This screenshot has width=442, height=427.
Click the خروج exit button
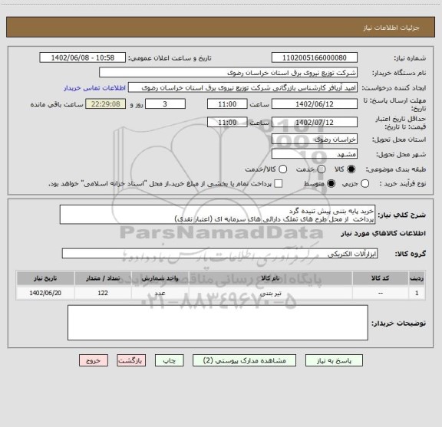(x=94, y=360)
